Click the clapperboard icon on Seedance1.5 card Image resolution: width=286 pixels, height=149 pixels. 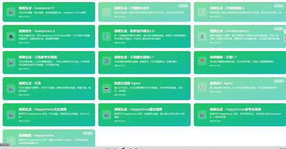11,12
